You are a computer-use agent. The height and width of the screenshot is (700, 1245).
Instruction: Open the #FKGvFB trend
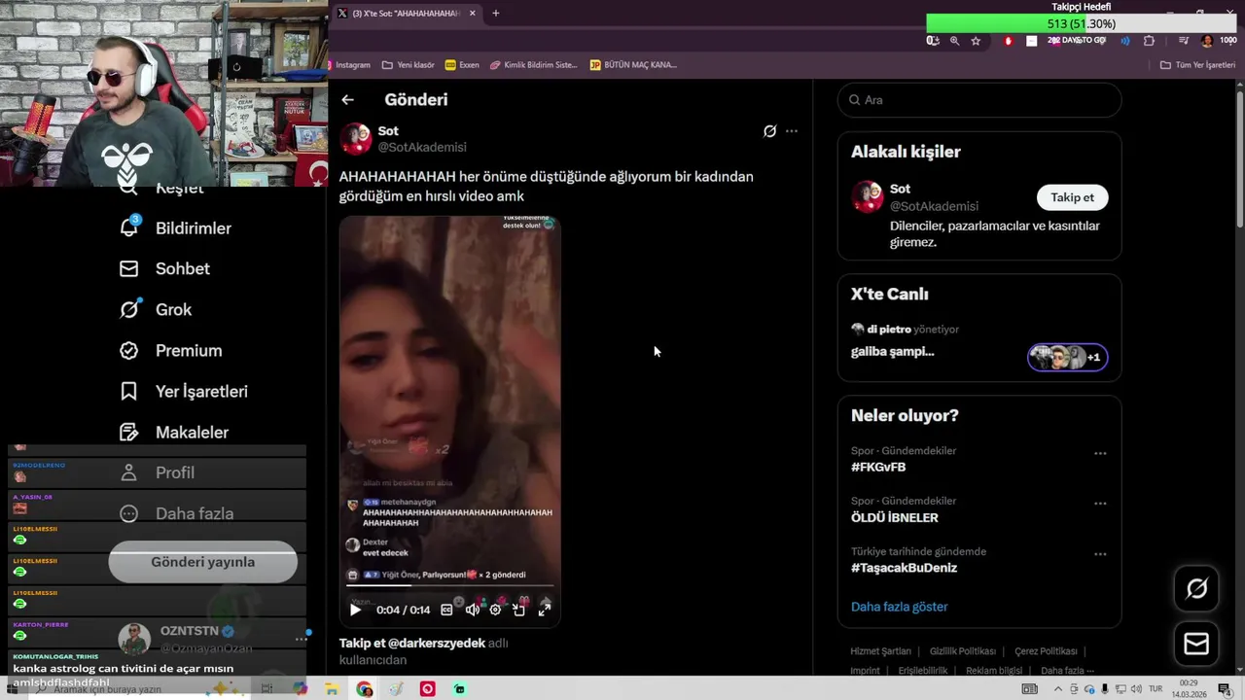point(878,467)
